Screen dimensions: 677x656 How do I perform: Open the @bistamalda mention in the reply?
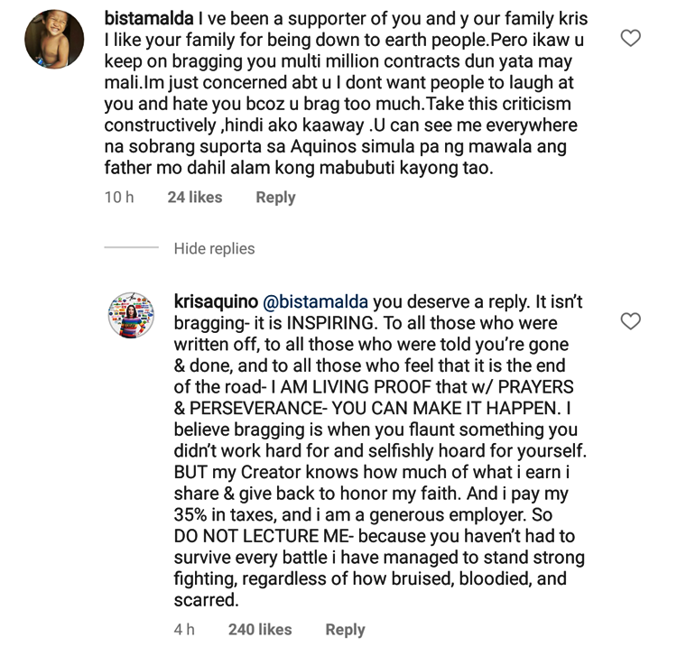317,300
